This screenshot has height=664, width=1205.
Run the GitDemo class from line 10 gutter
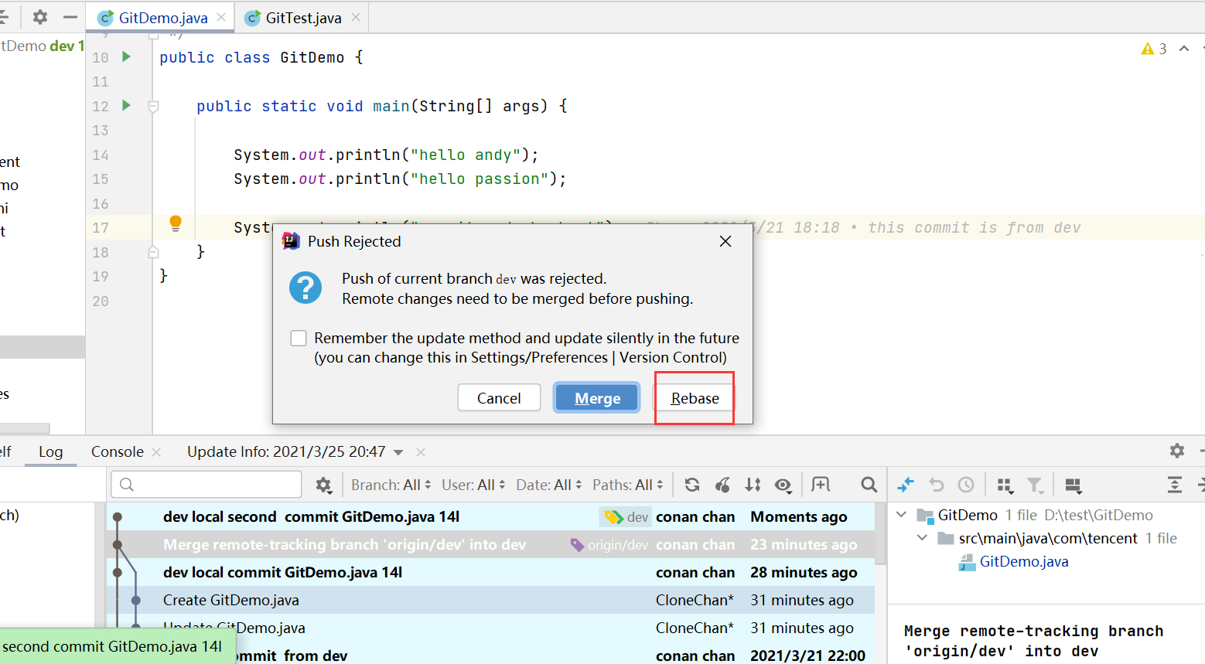pyautogui.click(x=126, y=56)
